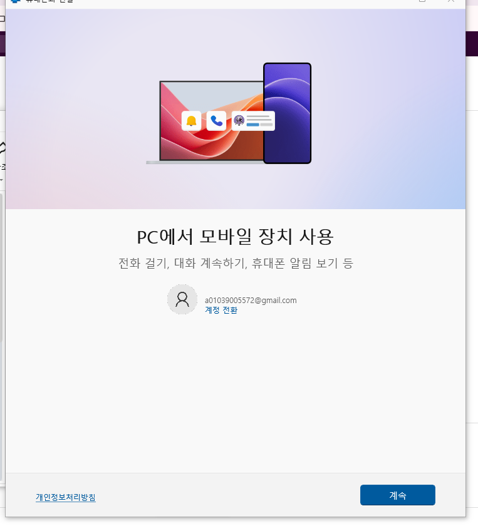Click the Phone Link app icon in title bar

pyautogui.click(x=16, y=1)
